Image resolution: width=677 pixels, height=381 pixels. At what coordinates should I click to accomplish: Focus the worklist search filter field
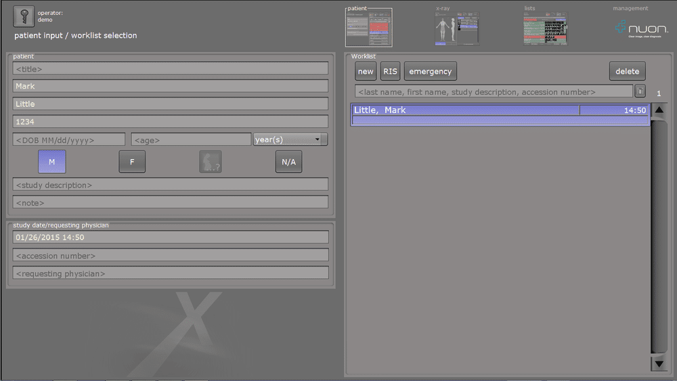(494, 91)
